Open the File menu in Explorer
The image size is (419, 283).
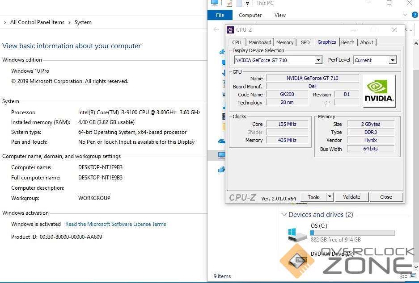click(x=220, y=15)
